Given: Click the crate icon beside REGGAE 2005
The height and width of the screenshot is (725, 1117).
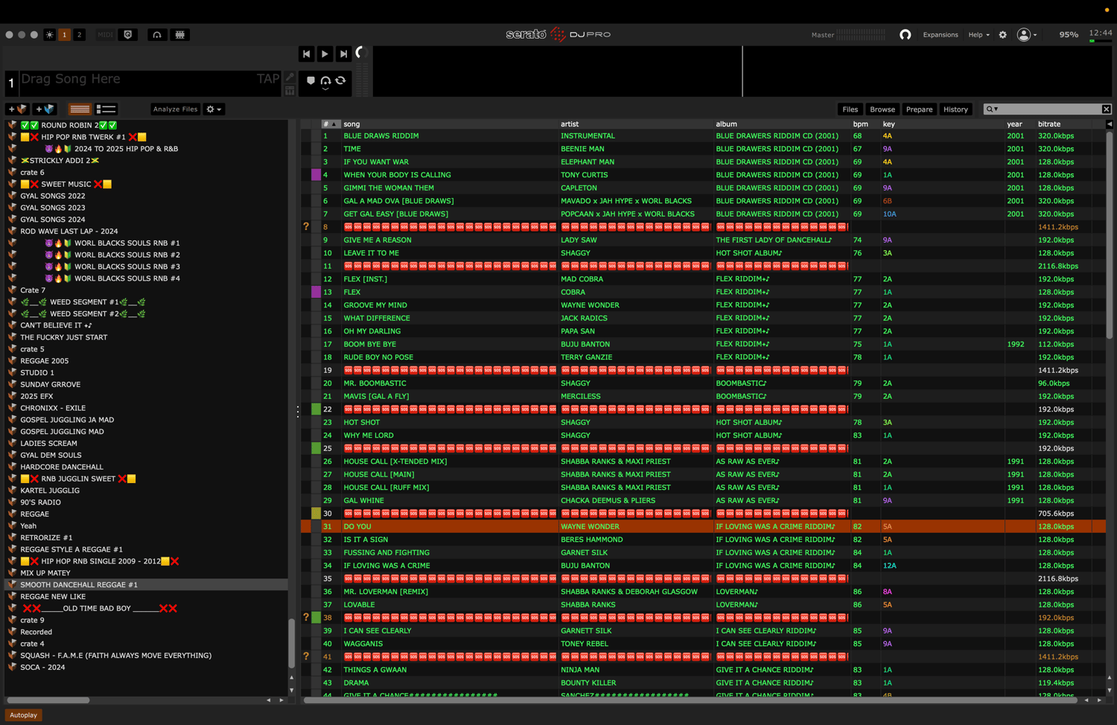Looking at the screenshot, I should click(12, 361).
